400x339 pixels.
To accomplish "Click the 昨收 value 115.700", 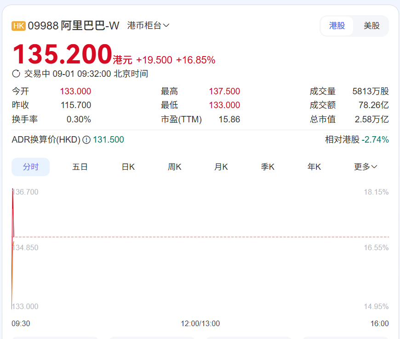I will point(76,105).
